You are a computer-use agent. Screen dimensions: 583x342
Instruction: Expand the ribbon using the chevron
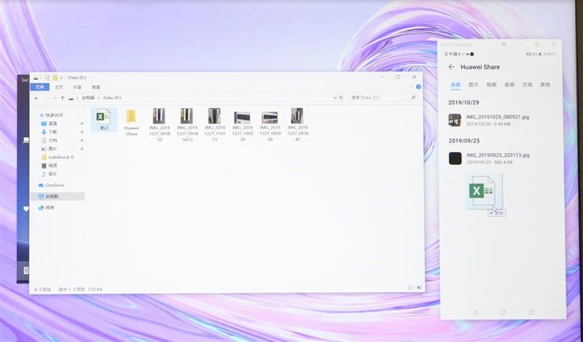(411, 87)
